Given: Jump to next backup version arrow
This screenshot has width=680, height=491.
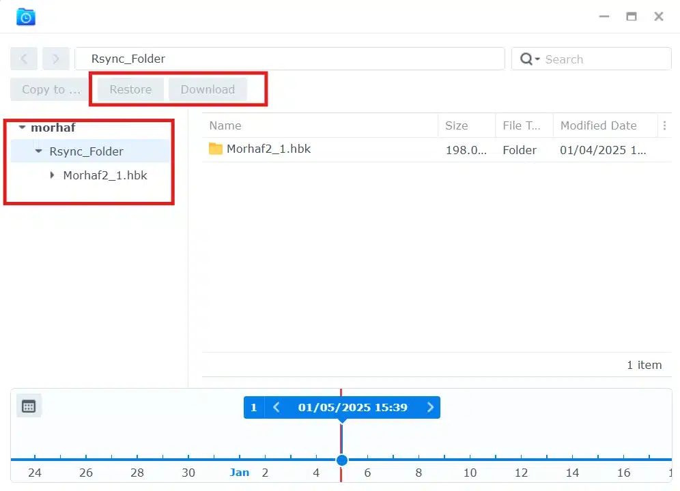Looking at the screenshot, I should coord(430,408).
